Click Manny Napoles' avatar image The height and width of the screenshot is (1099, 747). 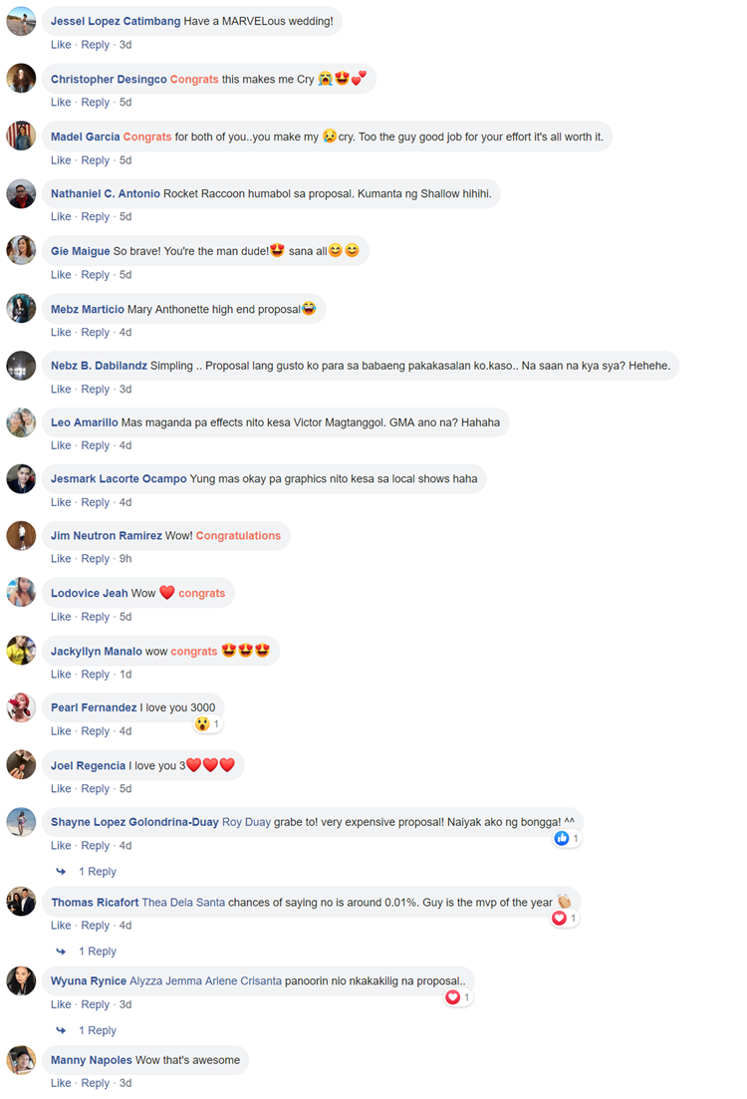pyautogui.click(x=21, y=1060)
